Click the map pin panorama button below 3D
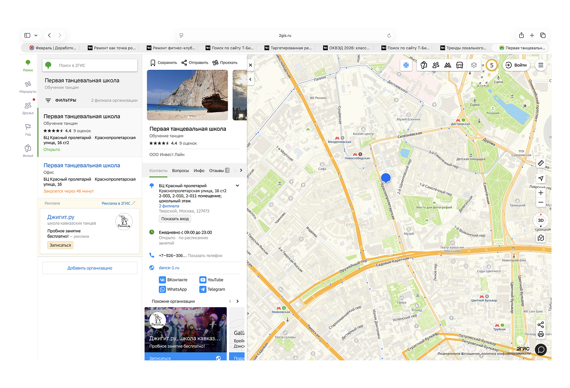 (x=541, y=238)
